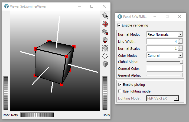Click the Roty thumbwheel

pyautogui.click(x=37, y=115)
